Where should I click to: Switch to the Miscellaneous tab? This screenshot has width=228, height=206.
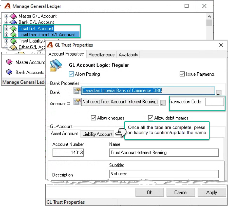101,55
